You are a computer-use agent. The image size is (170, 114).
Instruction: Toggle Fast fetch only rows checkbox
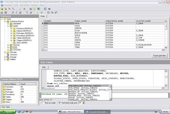[x=60, y=103]
